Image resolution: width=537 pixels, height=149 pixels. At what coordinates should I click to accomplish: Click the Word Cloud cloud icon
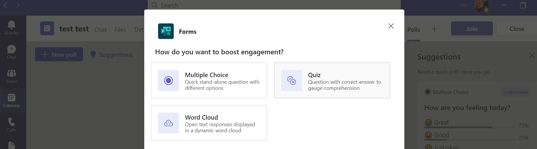pyautogui.click(x=168, y=123)
